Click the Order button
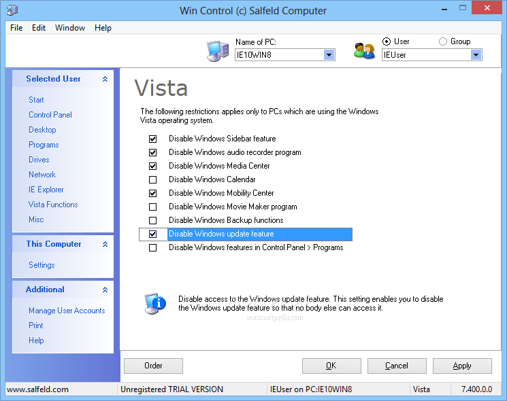This screenshot has width=507, height=401. [x=153, y=366]
